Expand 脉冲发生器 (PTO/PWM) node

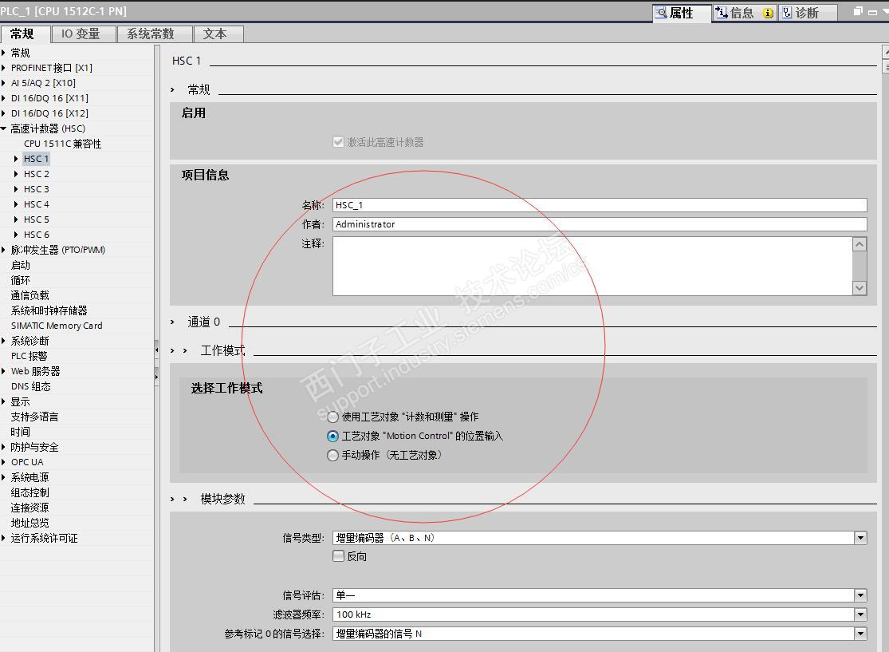(x=3, y=250)
